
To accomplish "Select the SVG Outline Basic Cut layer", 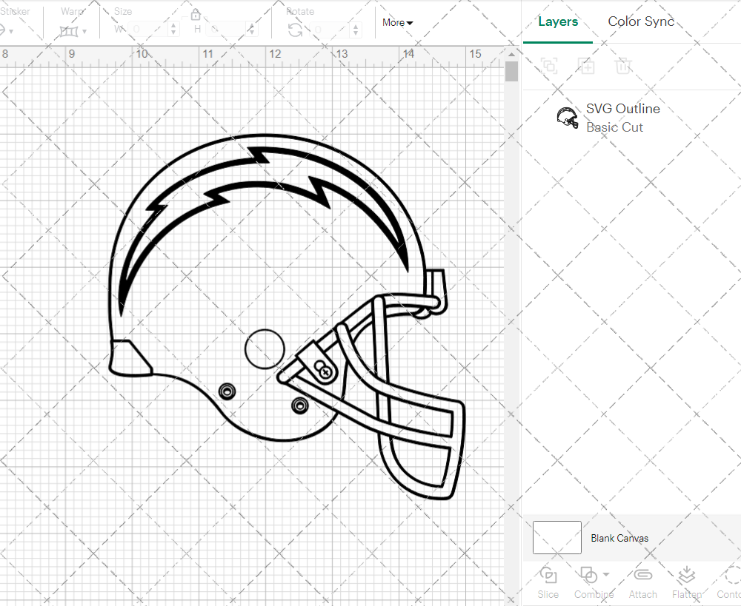I will (x=622, y=117).
